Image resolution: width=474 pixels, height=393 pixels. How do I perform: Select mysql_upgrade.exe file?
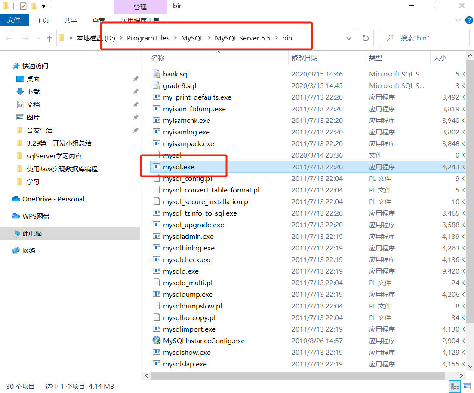pos(194,225)
